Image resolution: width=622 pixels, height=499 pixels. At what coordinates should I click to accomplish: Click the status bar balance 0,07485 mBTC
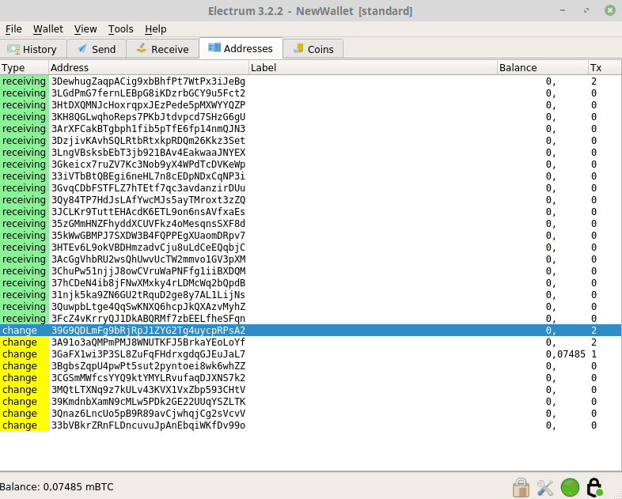click(x=57, y=486)
